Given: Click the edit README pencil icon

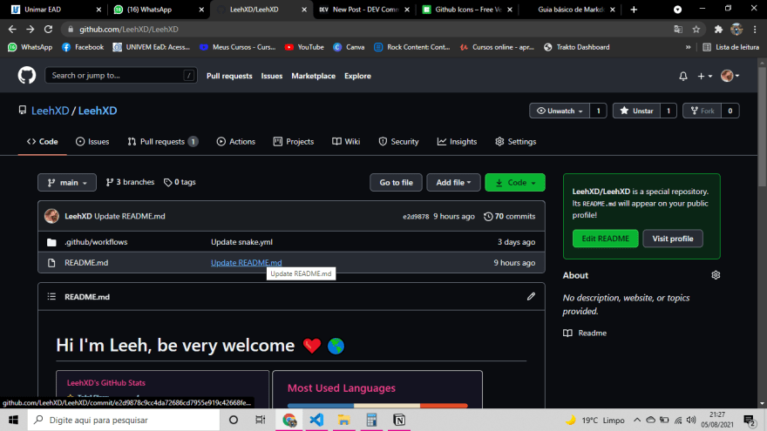Looking at the screenshot, I should click(x=531, y=297).
